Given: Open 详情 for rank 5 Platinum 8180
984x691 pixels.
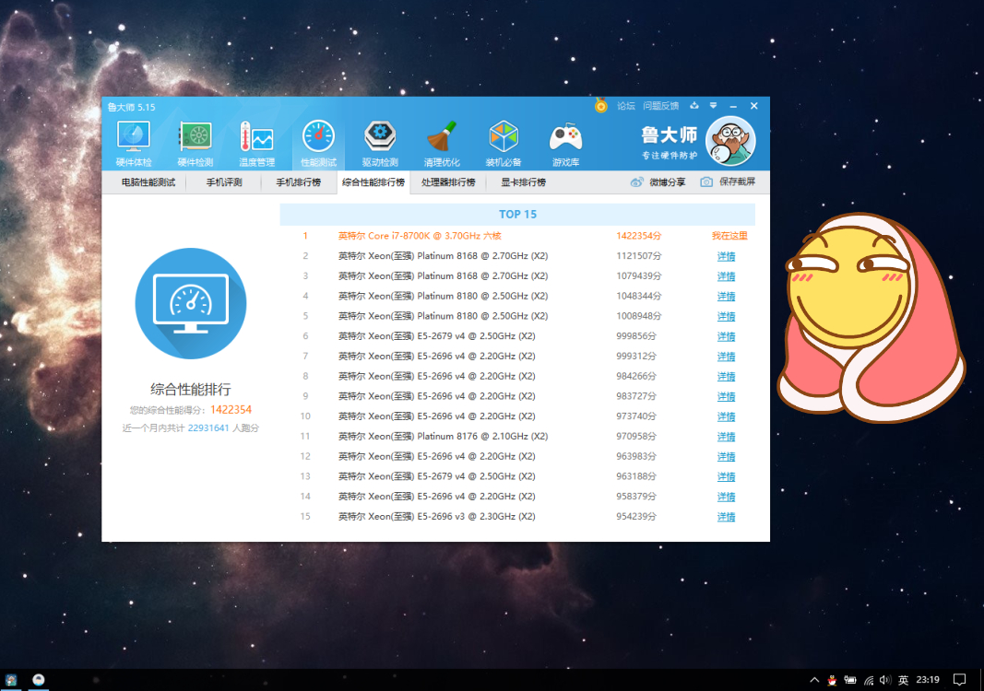Looking at the screenshot, I should point(726,316).
